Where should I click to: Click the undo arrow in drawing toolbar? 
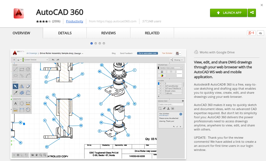coord(53,60)
